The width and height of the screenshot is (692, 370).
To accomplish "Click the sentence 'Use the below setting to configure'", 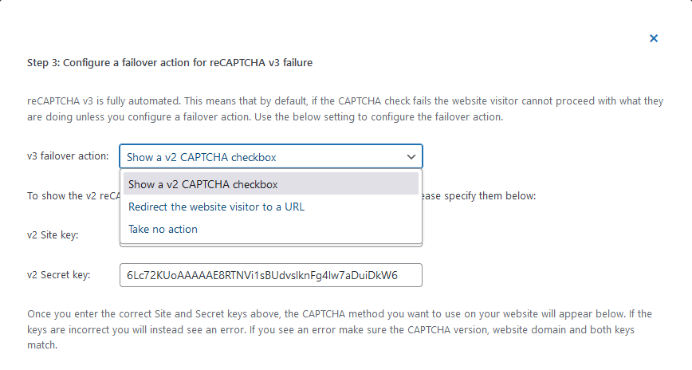I will click(379, 117).
